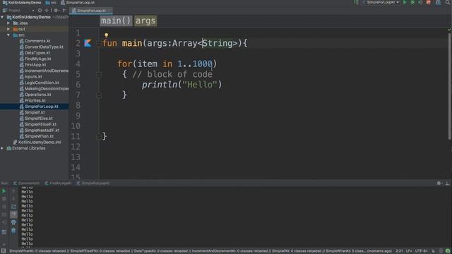Viewport: 452px width, 254px height.
Task: Click src breadcrumb in navigation bar
Action: pos(51,3)
